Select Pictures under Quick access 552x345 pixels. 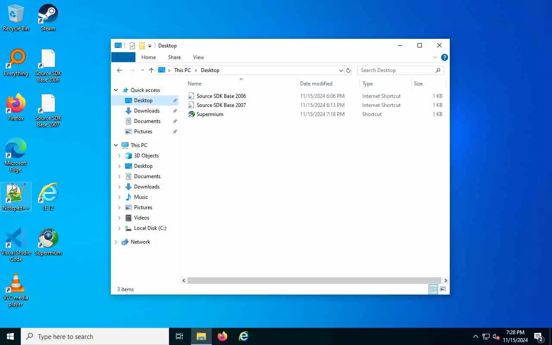(x=143, y=132)
